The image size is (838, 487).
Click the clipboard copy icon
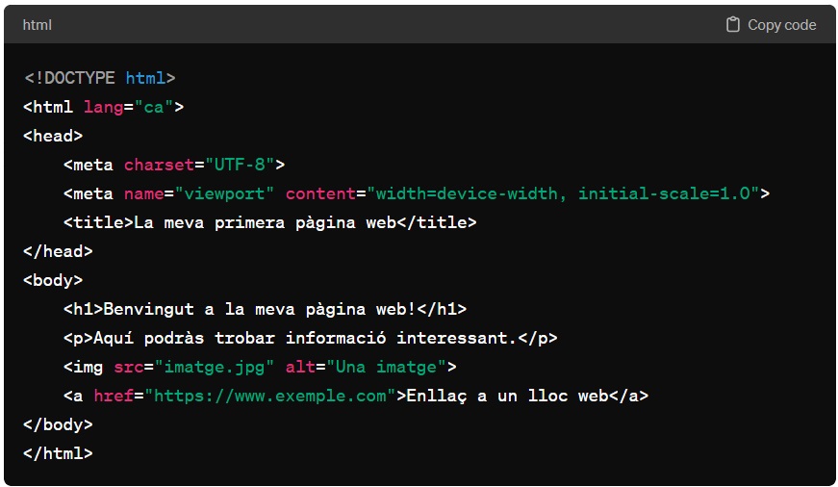tap(733, 25)
